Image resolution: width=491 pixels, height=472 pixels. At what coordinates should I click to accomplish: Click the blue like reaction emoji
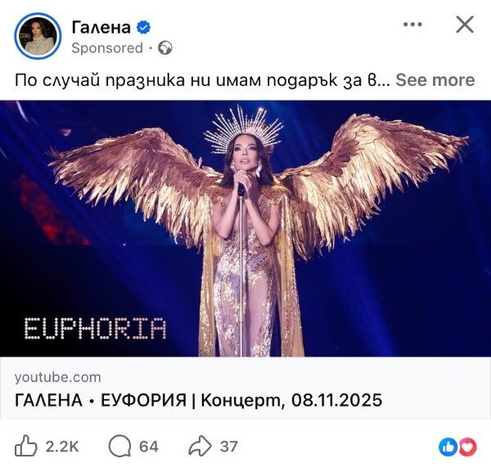[448, 447]
